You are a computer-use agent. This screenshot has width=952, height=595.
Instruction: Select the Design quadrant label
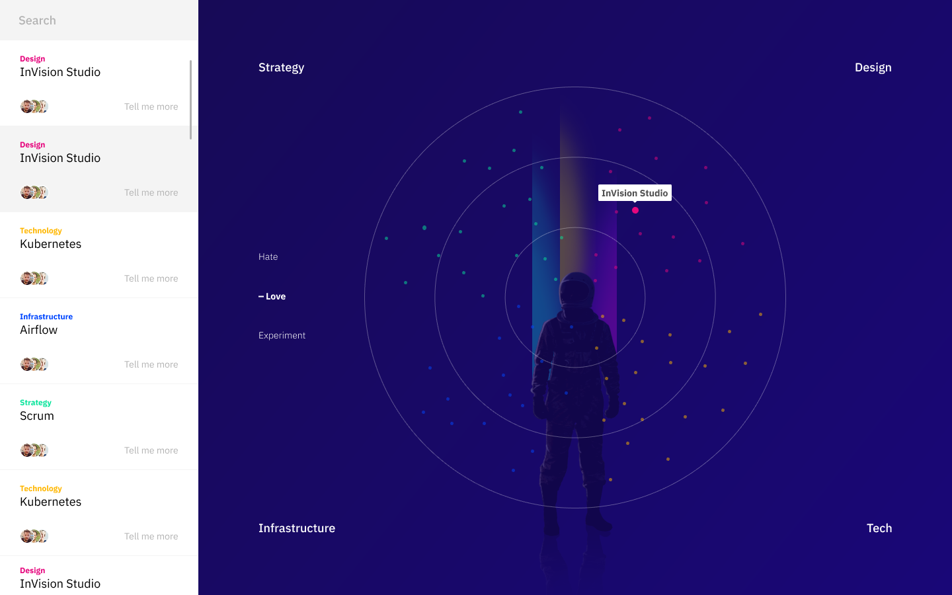873,67
